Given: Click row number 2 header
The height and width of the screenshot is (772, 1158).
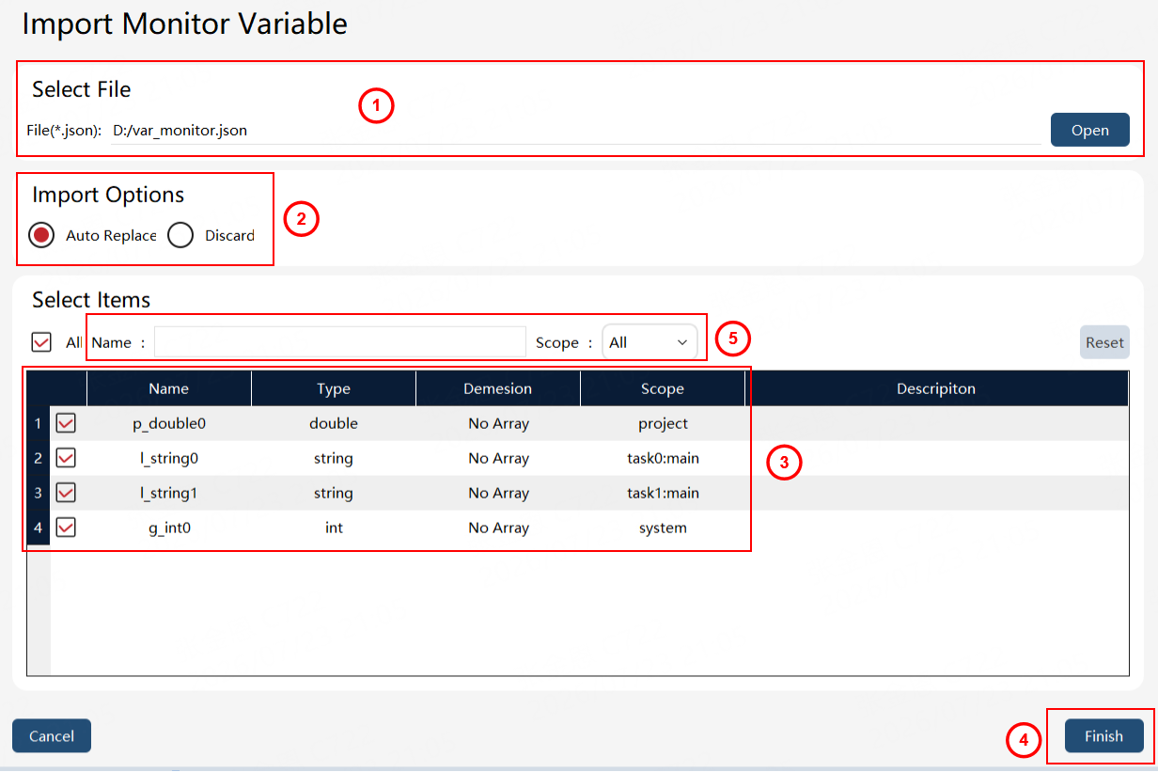Looking at the screenshot, I should (39, 459).
